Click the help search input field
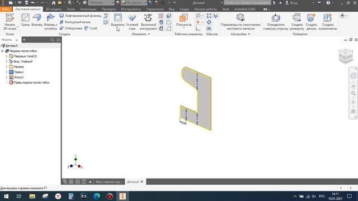 (x=247, y=3)
